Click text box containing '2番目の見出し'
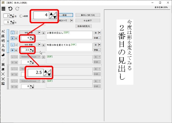Screen dimensions: 172x123 point(69,35)
